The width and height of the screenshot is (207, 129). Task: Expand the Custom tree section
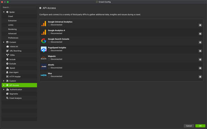coord(4,81)
